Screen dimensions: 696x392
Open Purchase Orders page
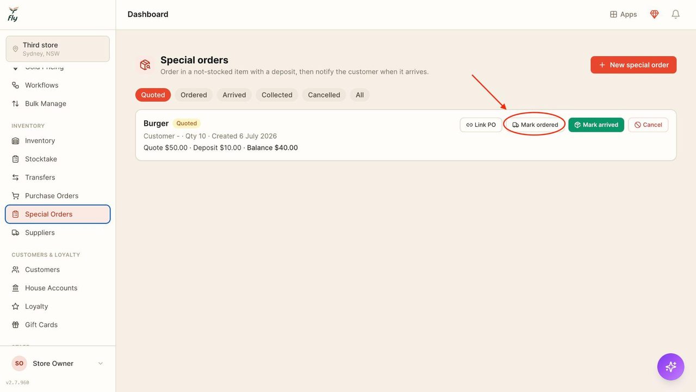[58, 196]
